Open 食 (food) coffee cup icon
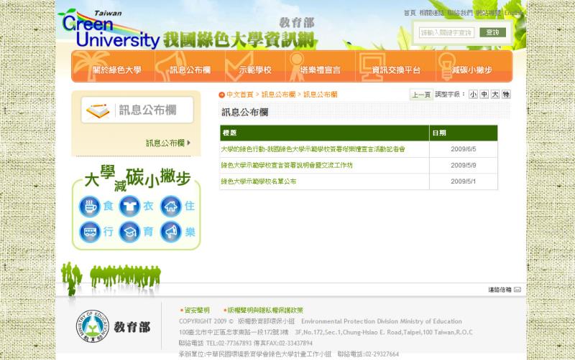The width and height of the screenshot is (575, 360). [x=89, y=207]
